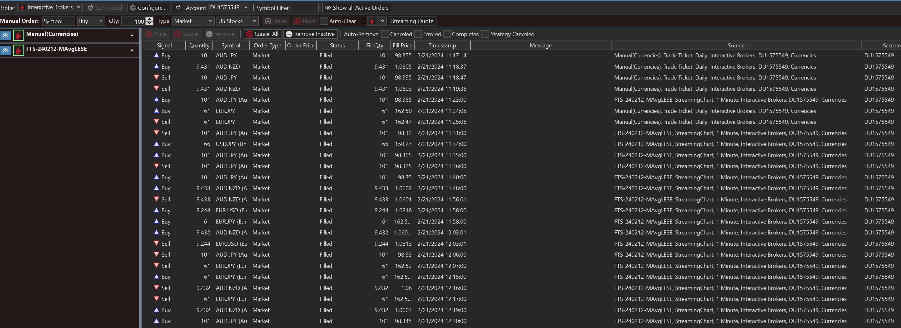Click the Streaming Quote button
The image size is (901, 328).
pyautogui.click(x=412, y=21)
